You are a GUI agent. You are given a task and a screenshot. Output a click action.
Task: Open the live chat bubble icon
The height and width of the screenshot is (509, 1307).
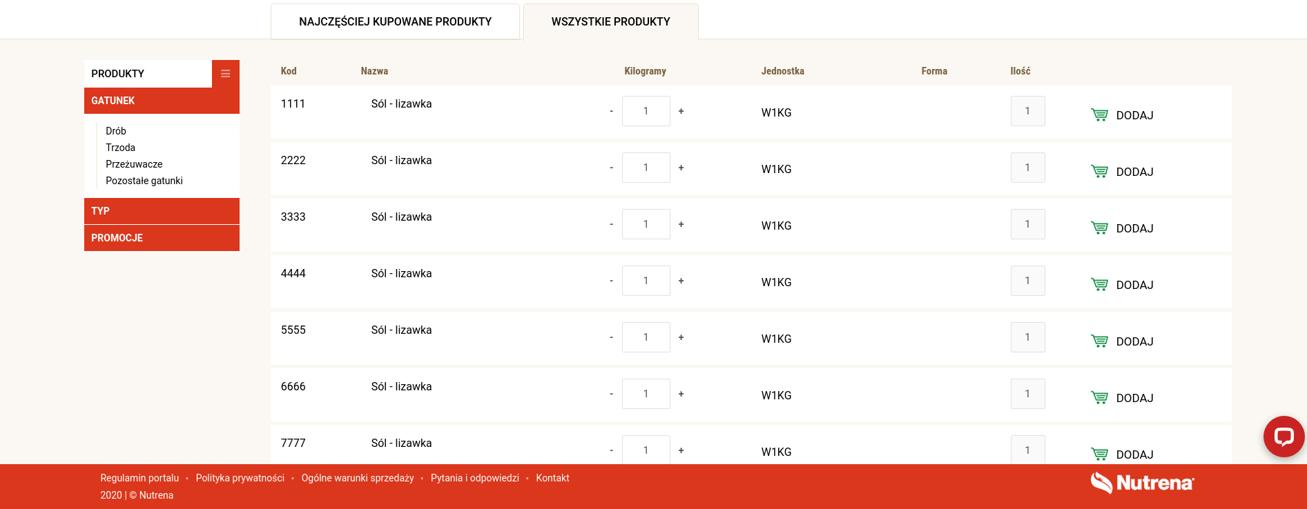tap(1284, 436)
